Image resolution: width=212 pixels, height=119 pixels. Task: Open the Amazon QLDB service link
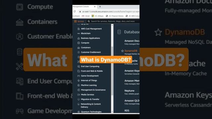[x=132, y=100]
